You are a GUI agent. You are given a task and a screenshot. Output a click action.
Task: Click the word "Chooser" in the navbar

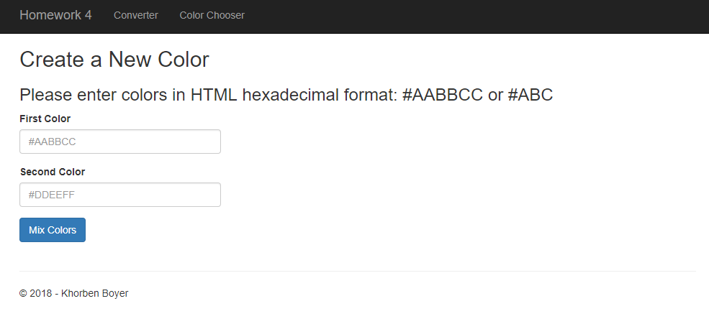pos(225,15)
